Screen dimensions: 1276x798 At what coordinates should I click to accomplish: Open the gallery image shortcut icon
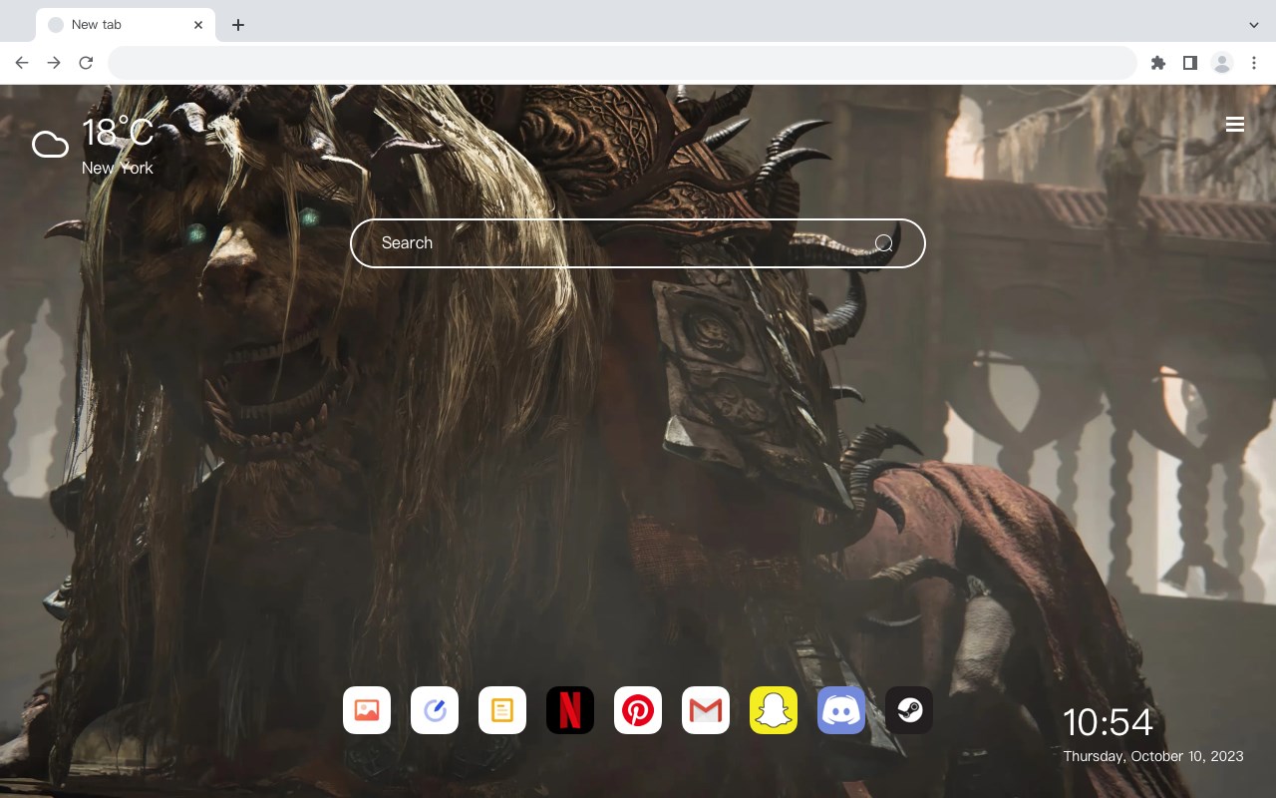click(x=367, y=710)
